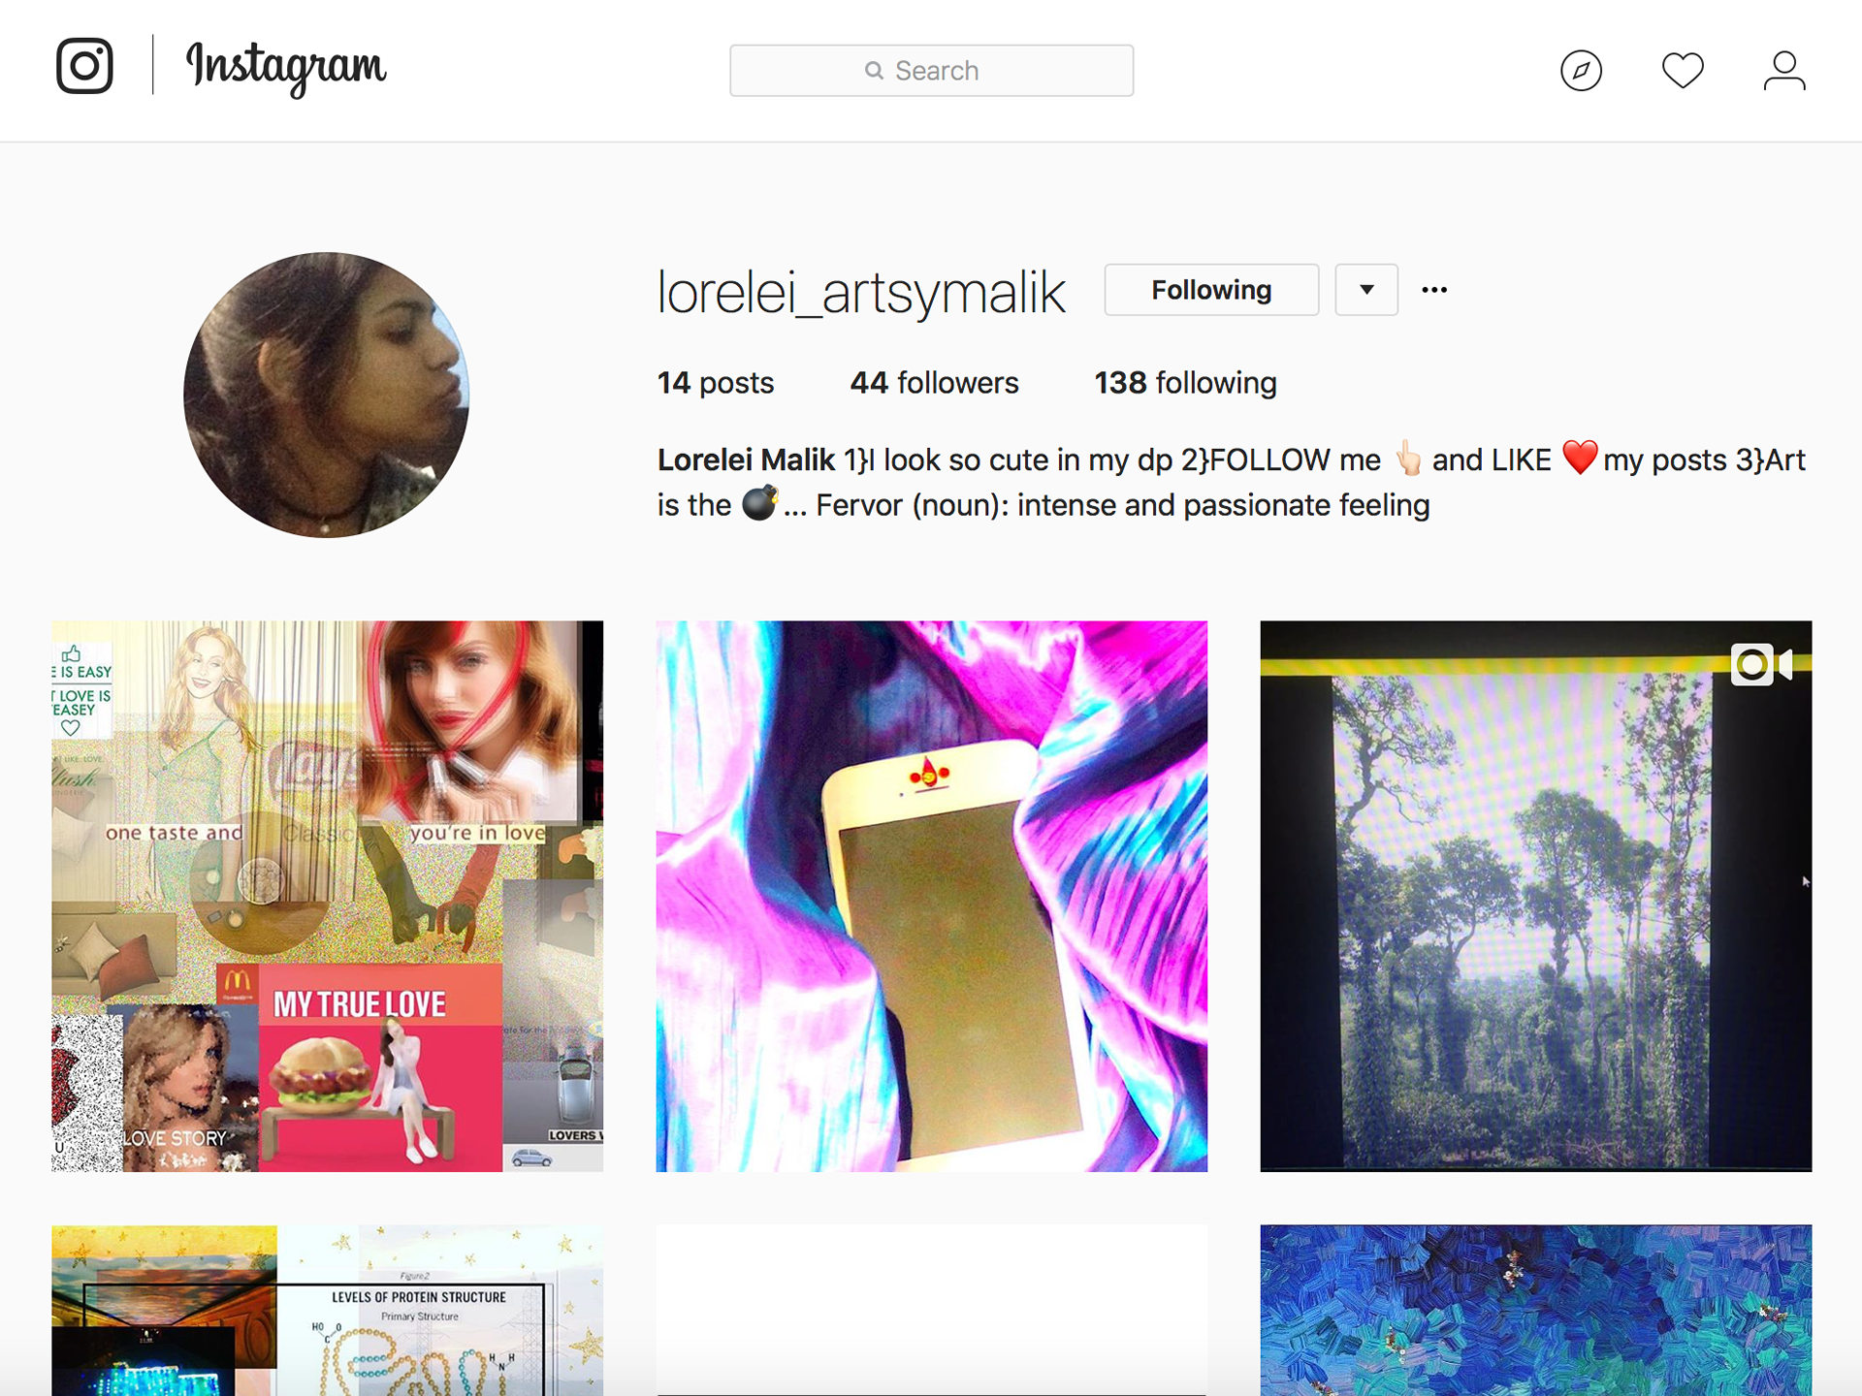Open the forest trees video post
Viewport: 1862px width, 1396px height.
point(1536,897)
